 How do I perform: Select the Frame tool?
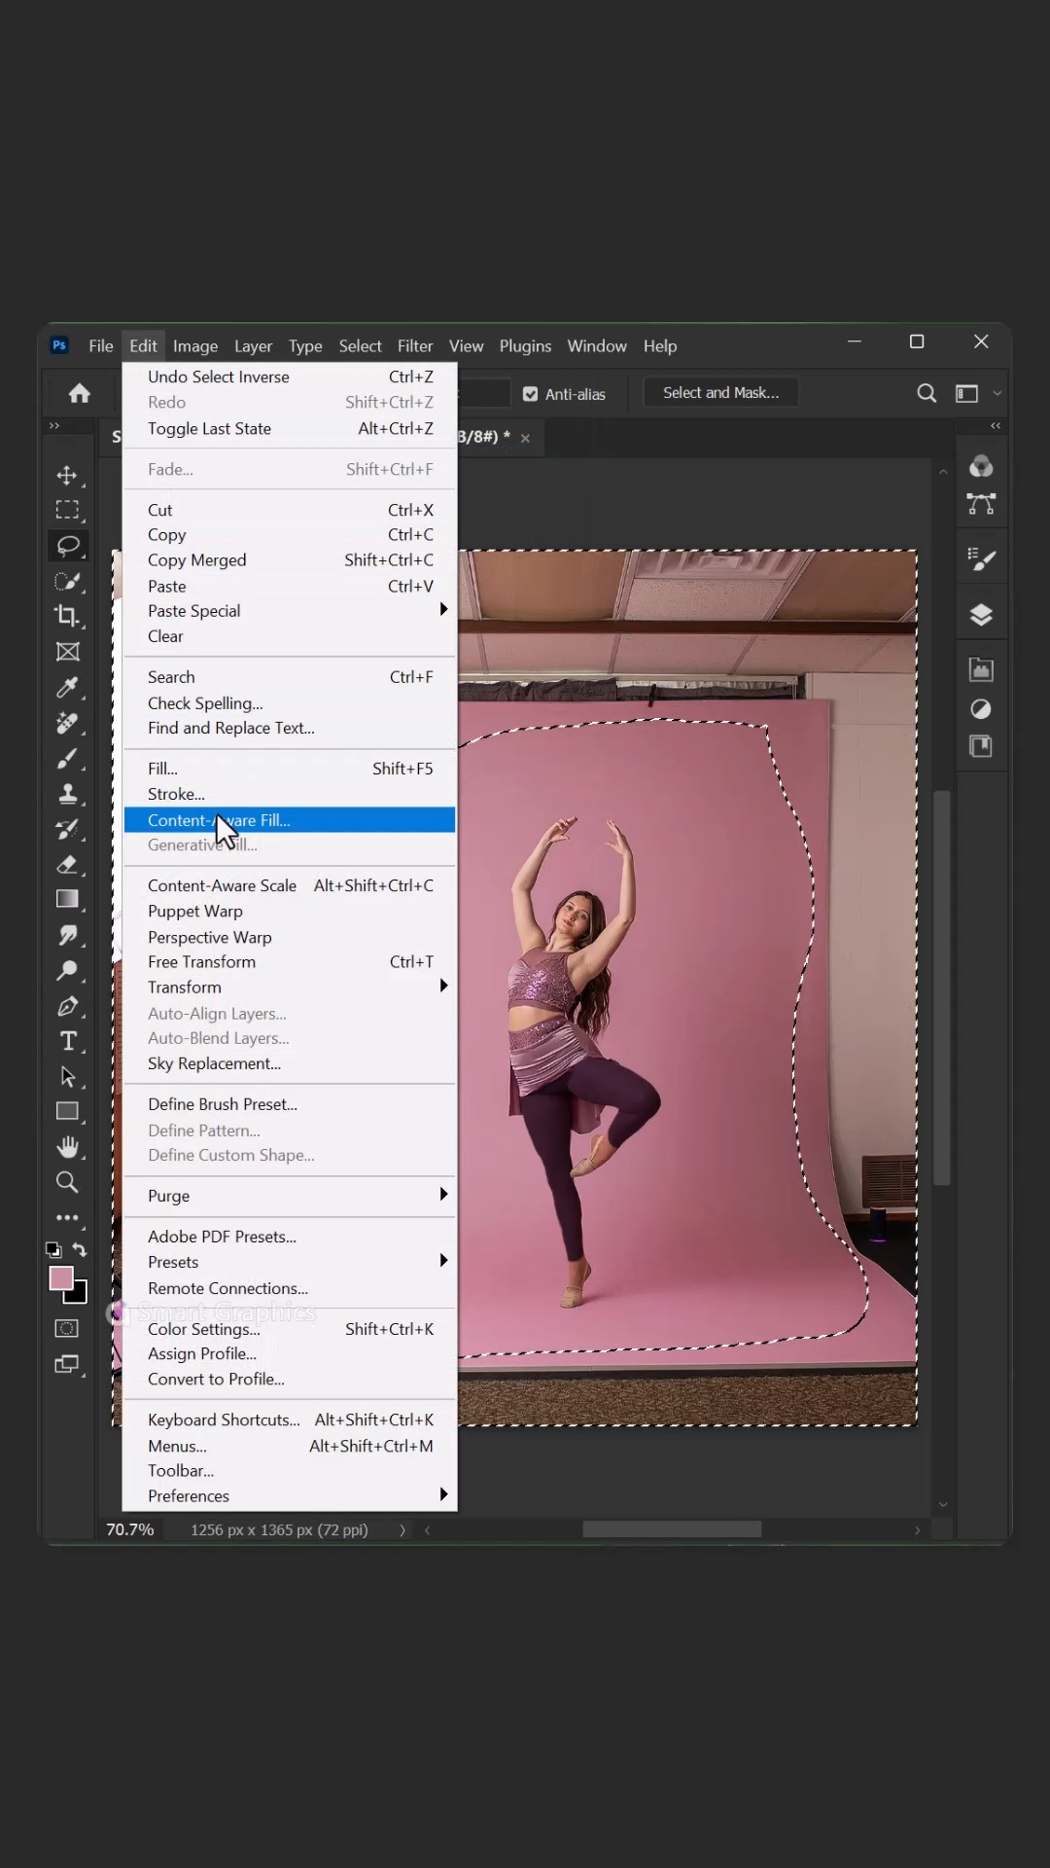[67, 652]
